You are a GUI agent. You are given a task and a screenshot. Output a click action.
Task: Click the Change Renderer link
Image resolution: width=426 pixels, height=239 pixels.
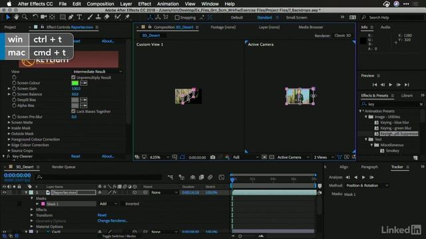coord(112,221)
